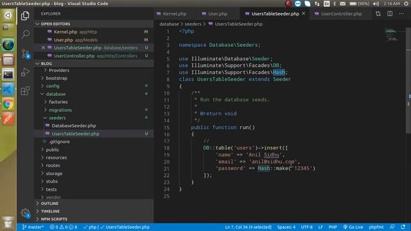Change the UTF-8 encoding

click(307, 227)
